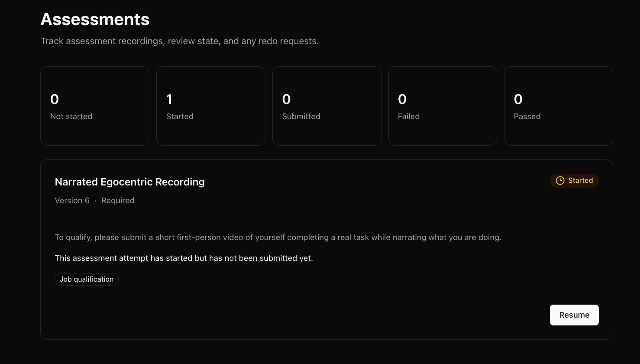This screenshot has height=364, width=640.
Task: Select the Failed count card
Action: pyautogui.click(x=443, y=106)
